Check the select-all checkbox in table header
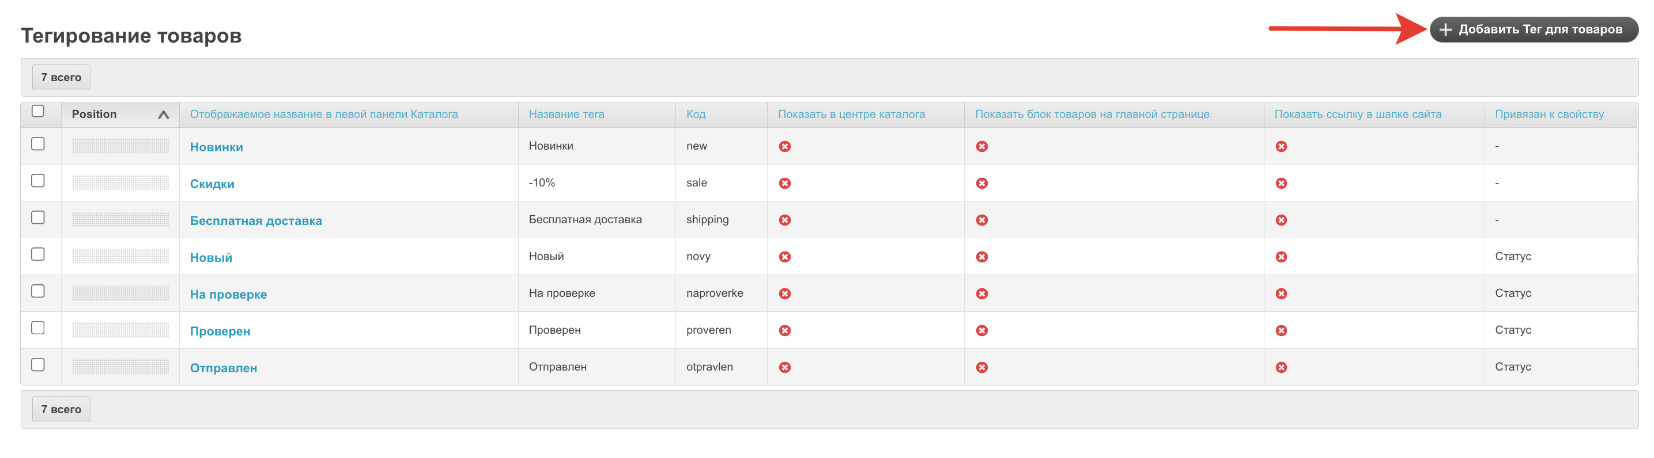The width and height of the screenshot is (1654, 458). (38, 111)
